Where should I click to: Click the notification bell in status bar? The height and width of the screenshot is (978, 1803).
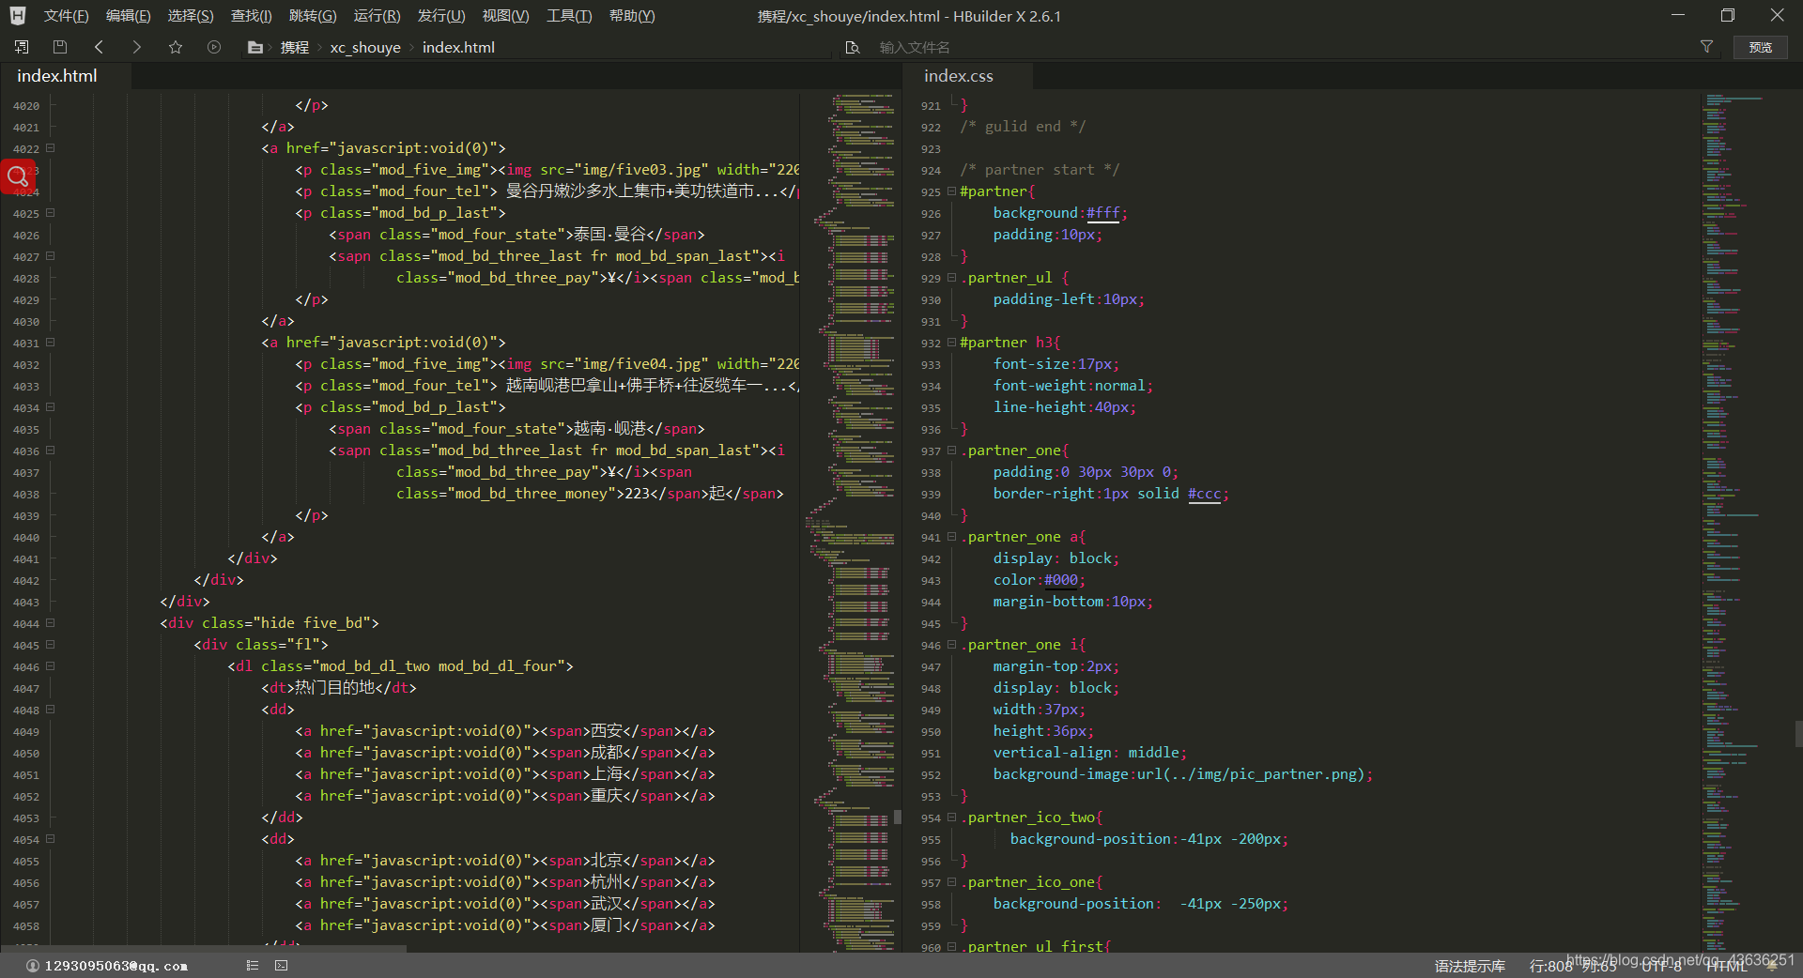(x=1772, y=966)
